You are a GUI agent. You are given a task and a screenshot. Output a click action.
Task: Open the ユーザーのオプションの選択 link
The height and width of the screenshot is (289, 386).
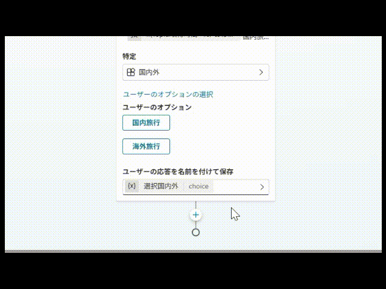pyautogui.click(x=168, y=95)
